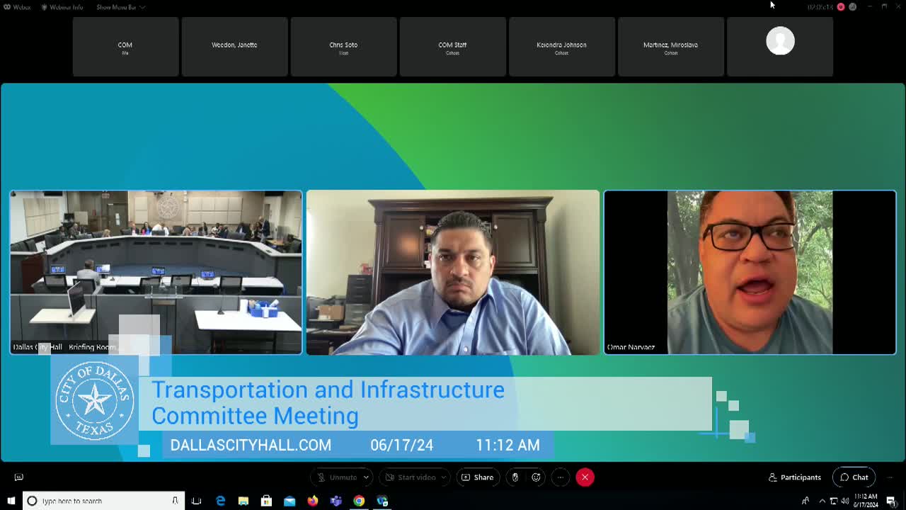This screenshot has height=510, width=906.
Task: Open the Windows Start menu
Action: 11,501
